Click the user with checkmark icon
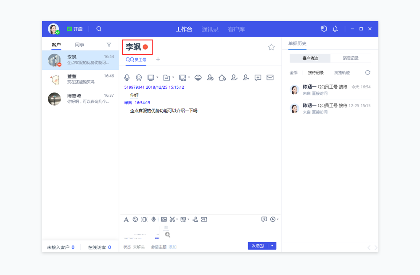The height and width of the screenshot is (275, 420). [x=234, y=78]
